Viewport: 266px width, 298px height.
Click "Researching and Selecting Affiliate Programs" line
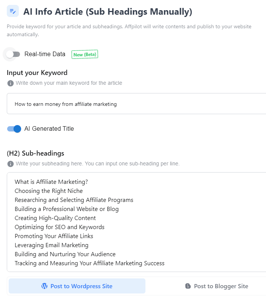pos(74,200)
